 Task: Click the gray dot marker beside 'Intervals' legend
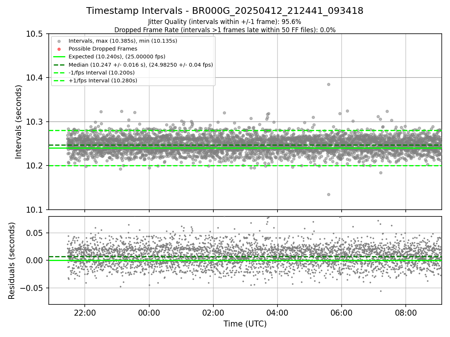[x=59, y=41]
